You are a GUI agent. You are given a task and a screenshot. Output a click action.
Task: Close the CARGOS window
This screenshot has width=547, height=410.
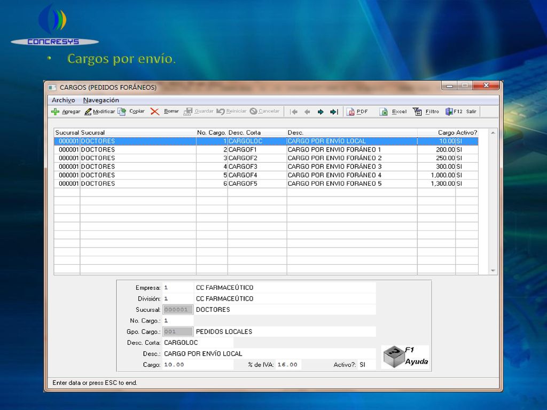tap(486, 85)
